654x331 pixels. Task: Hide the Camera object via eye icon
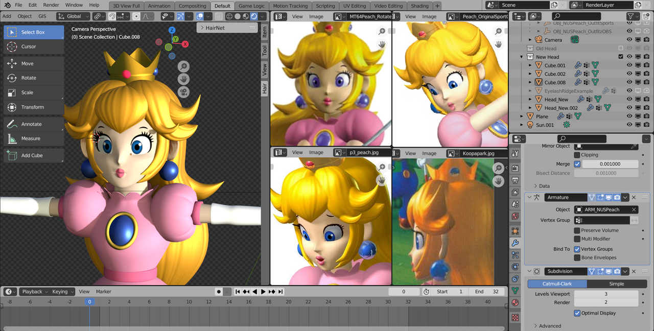629,40
